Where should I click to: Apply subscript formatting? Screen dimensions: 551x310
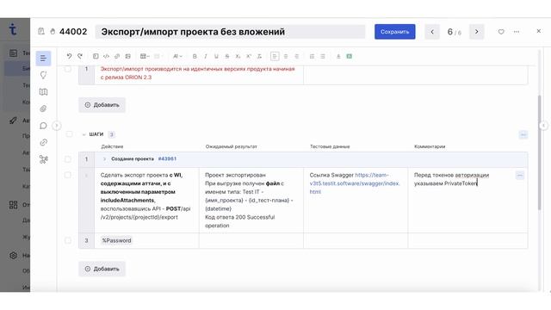pos(238,56)
